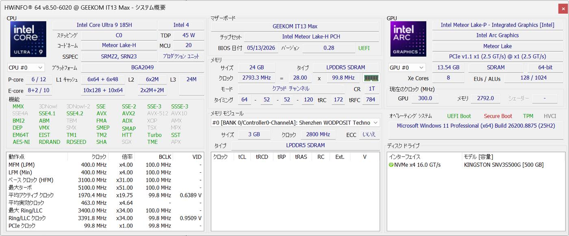Click the tRAS column header
Screen dimensions: 569x236
click(301, 157)
